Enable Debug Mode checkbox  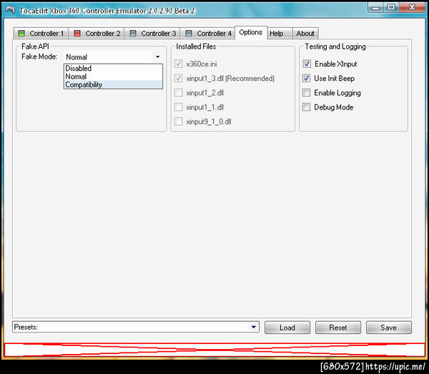point(307,107)
